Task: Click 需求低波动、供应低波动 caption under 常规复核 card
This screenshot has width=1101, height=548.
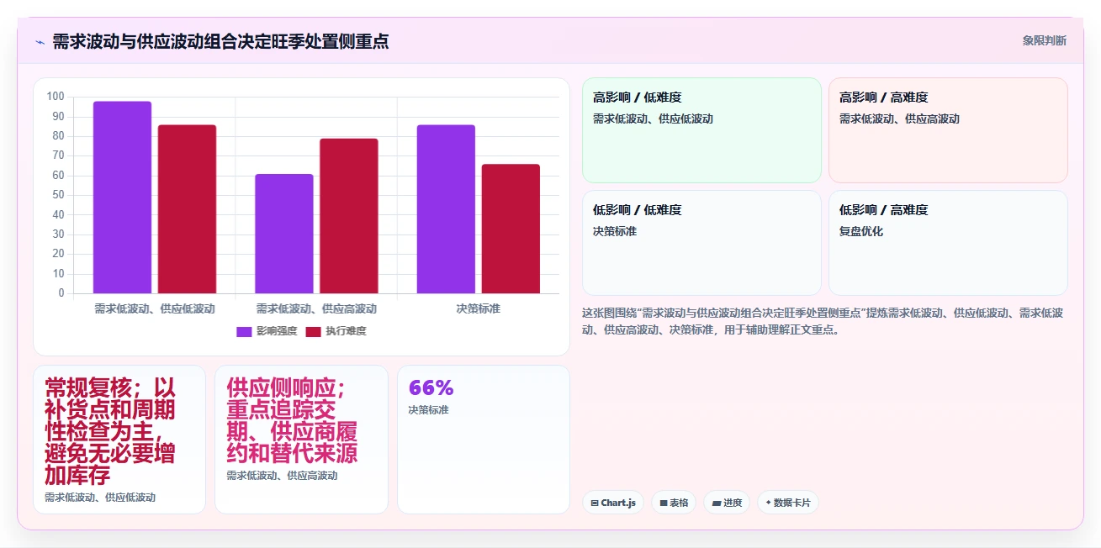Action: click(100, 498)
